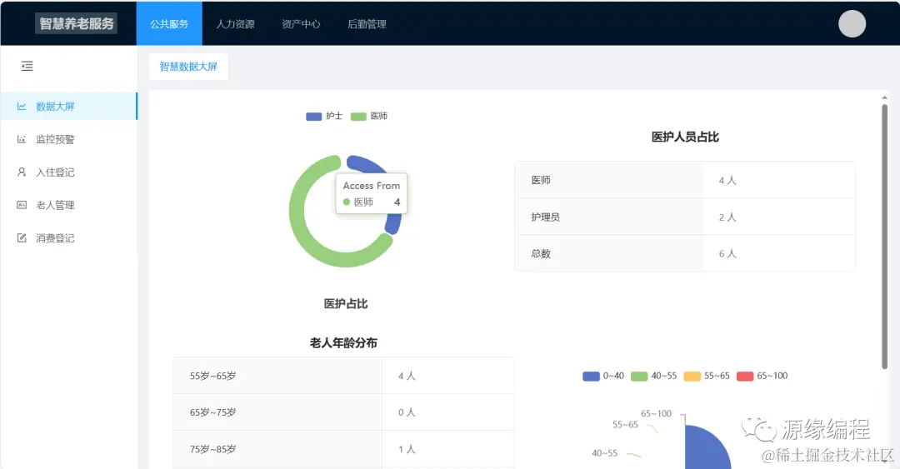Toggle the 55~65 legend item
This screenshot has height=469, width=900.
pos(707,376)
